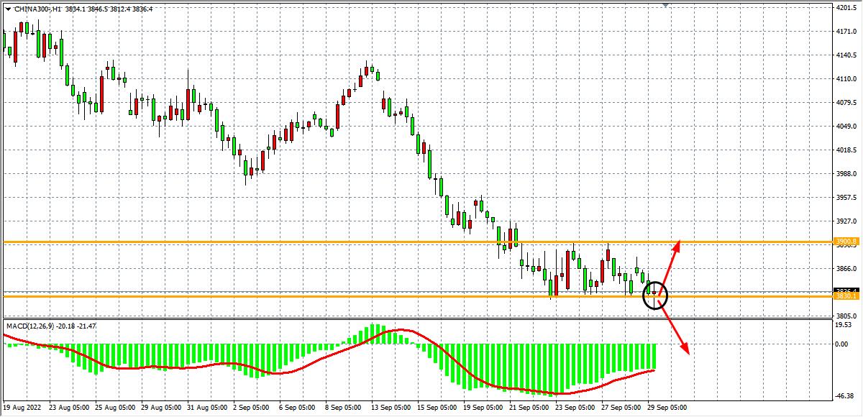This screenshot has width=863, height=417.
Task: Click the black current price label on scale
Action: pyautogui.click(x=845, y=290)
